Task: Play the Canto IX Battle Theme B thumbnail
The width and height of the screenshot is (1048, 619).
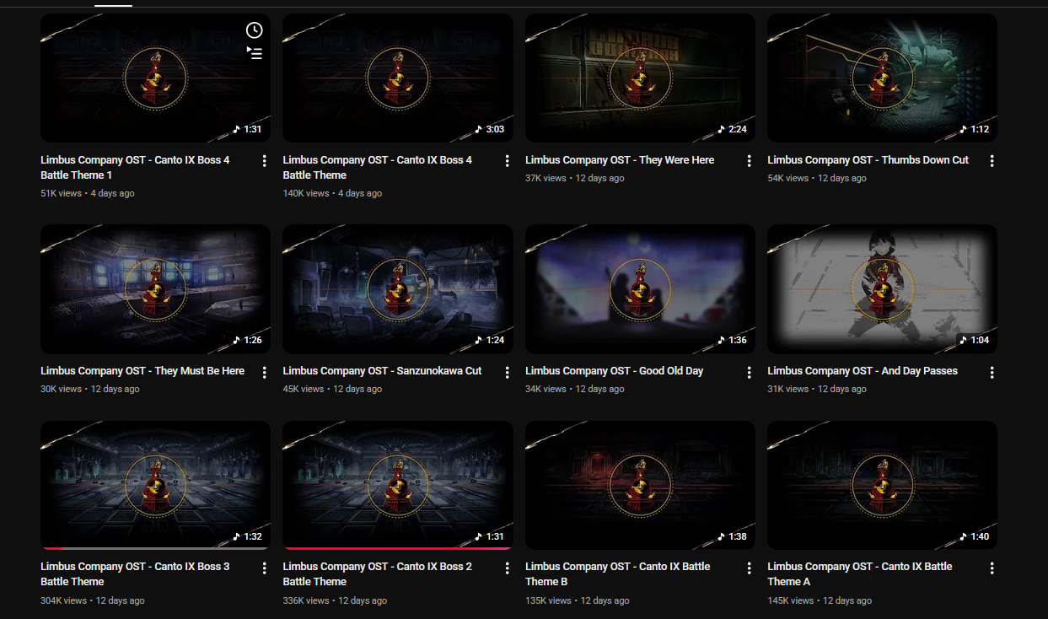Action: (641, 485)
